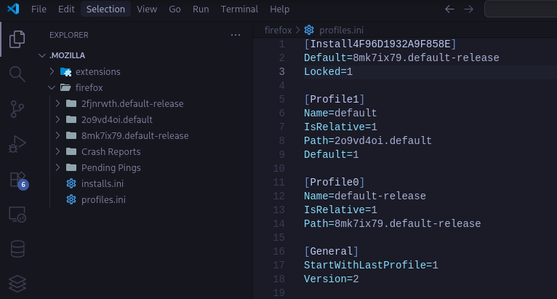The image size is (557, 299).
Task: Click line number 15 in gutter
Action: (278, 237)
